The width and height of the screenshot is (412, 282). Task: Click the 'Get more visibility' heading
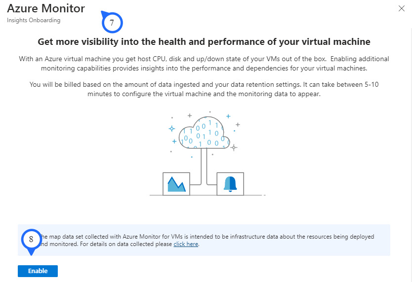[204, 42]
